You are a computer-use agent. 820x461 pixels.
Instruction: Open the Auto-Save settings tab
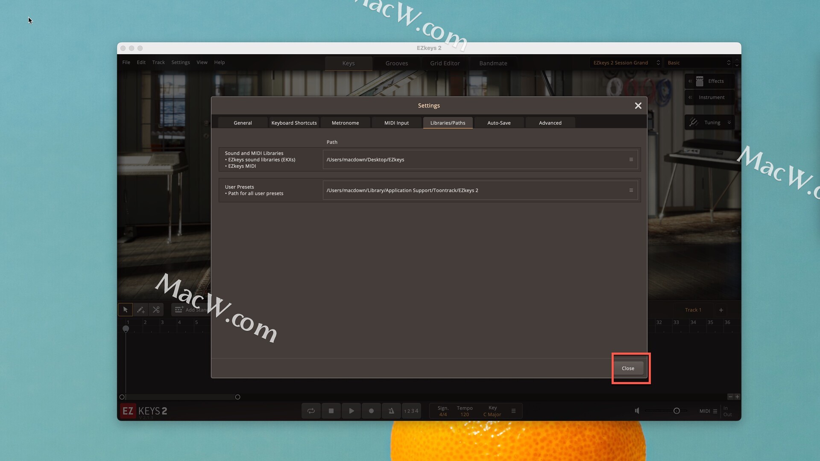coord(499,123)
